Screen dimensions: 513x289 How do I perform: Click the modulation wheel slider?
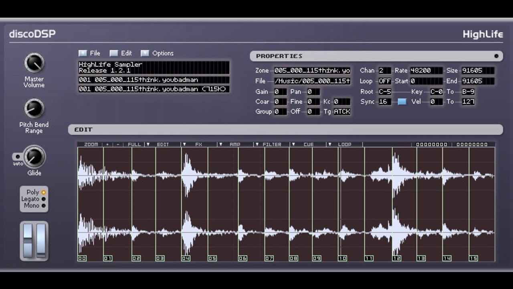[41, 240]
